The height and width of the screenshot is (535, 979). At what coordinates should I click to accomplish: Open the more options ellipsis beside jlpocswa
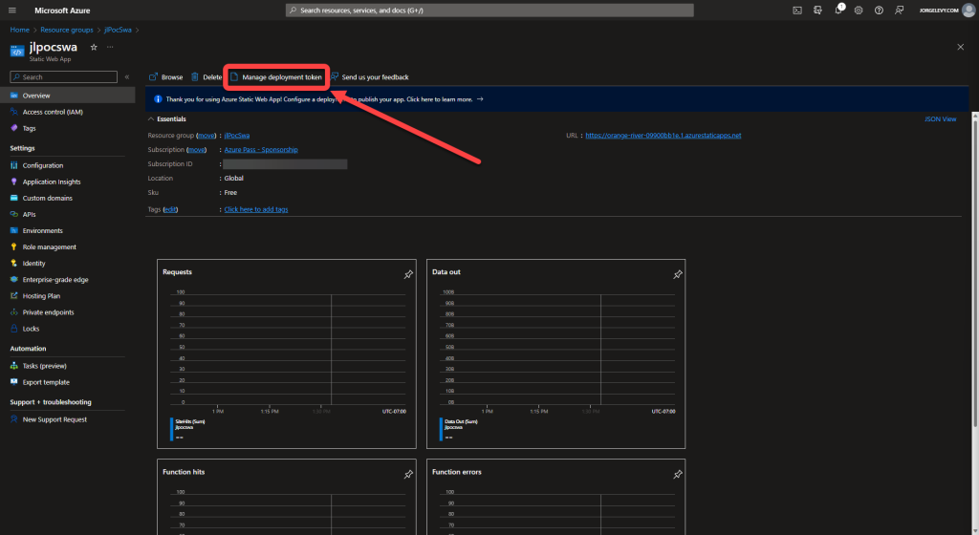[x=110, y=48]
